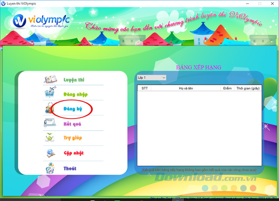
Task: Click the Đăng nhập login icon
Action: (x=50, y=92)
